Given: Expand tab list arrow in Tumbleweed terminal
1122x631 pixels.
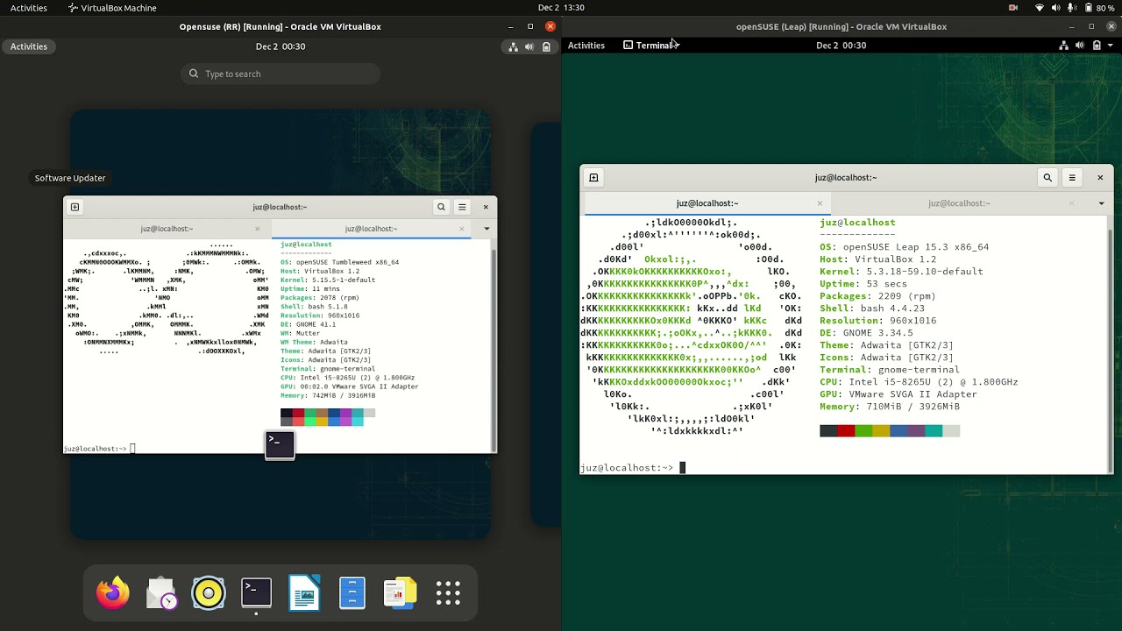Looking at the screenshot, I should coord(486,229).
